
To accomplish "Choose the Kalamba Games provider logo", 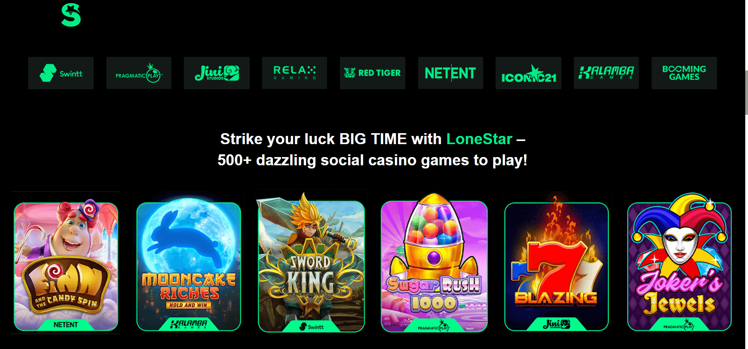I will [x=606, y=73].
